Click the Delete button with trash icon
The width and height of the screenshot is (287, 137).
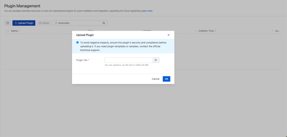[x=44, y=23]
